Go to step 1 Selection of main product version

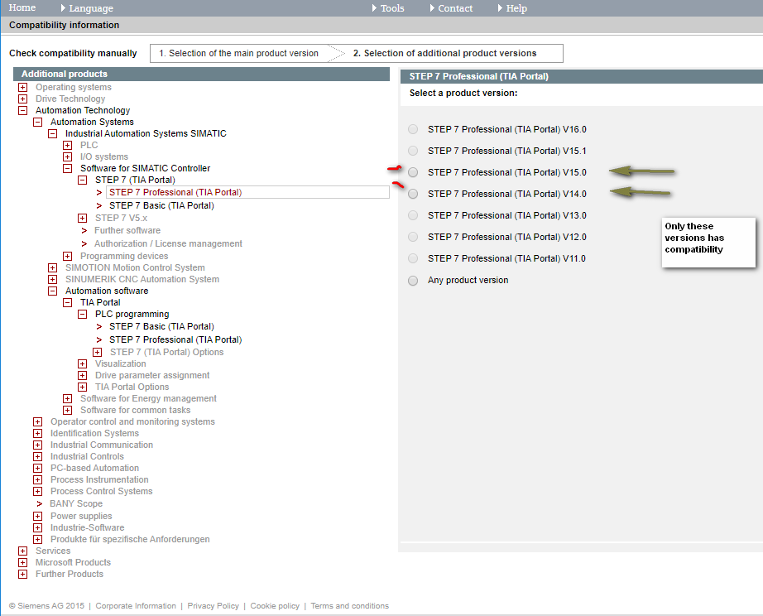tap(239, 53)
